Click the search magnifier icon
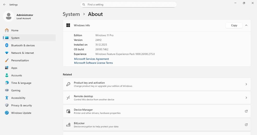The height and width of the screenshot is (135, 257). tap(84, 5)
